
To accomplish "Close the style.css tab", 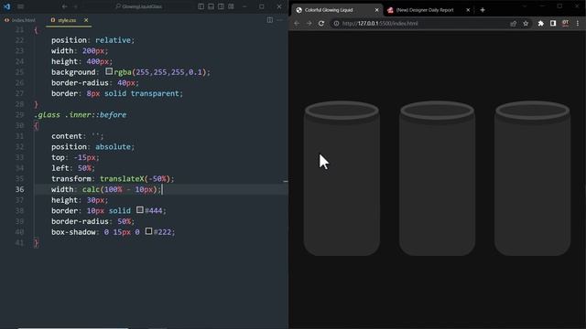I will (86, 20).
